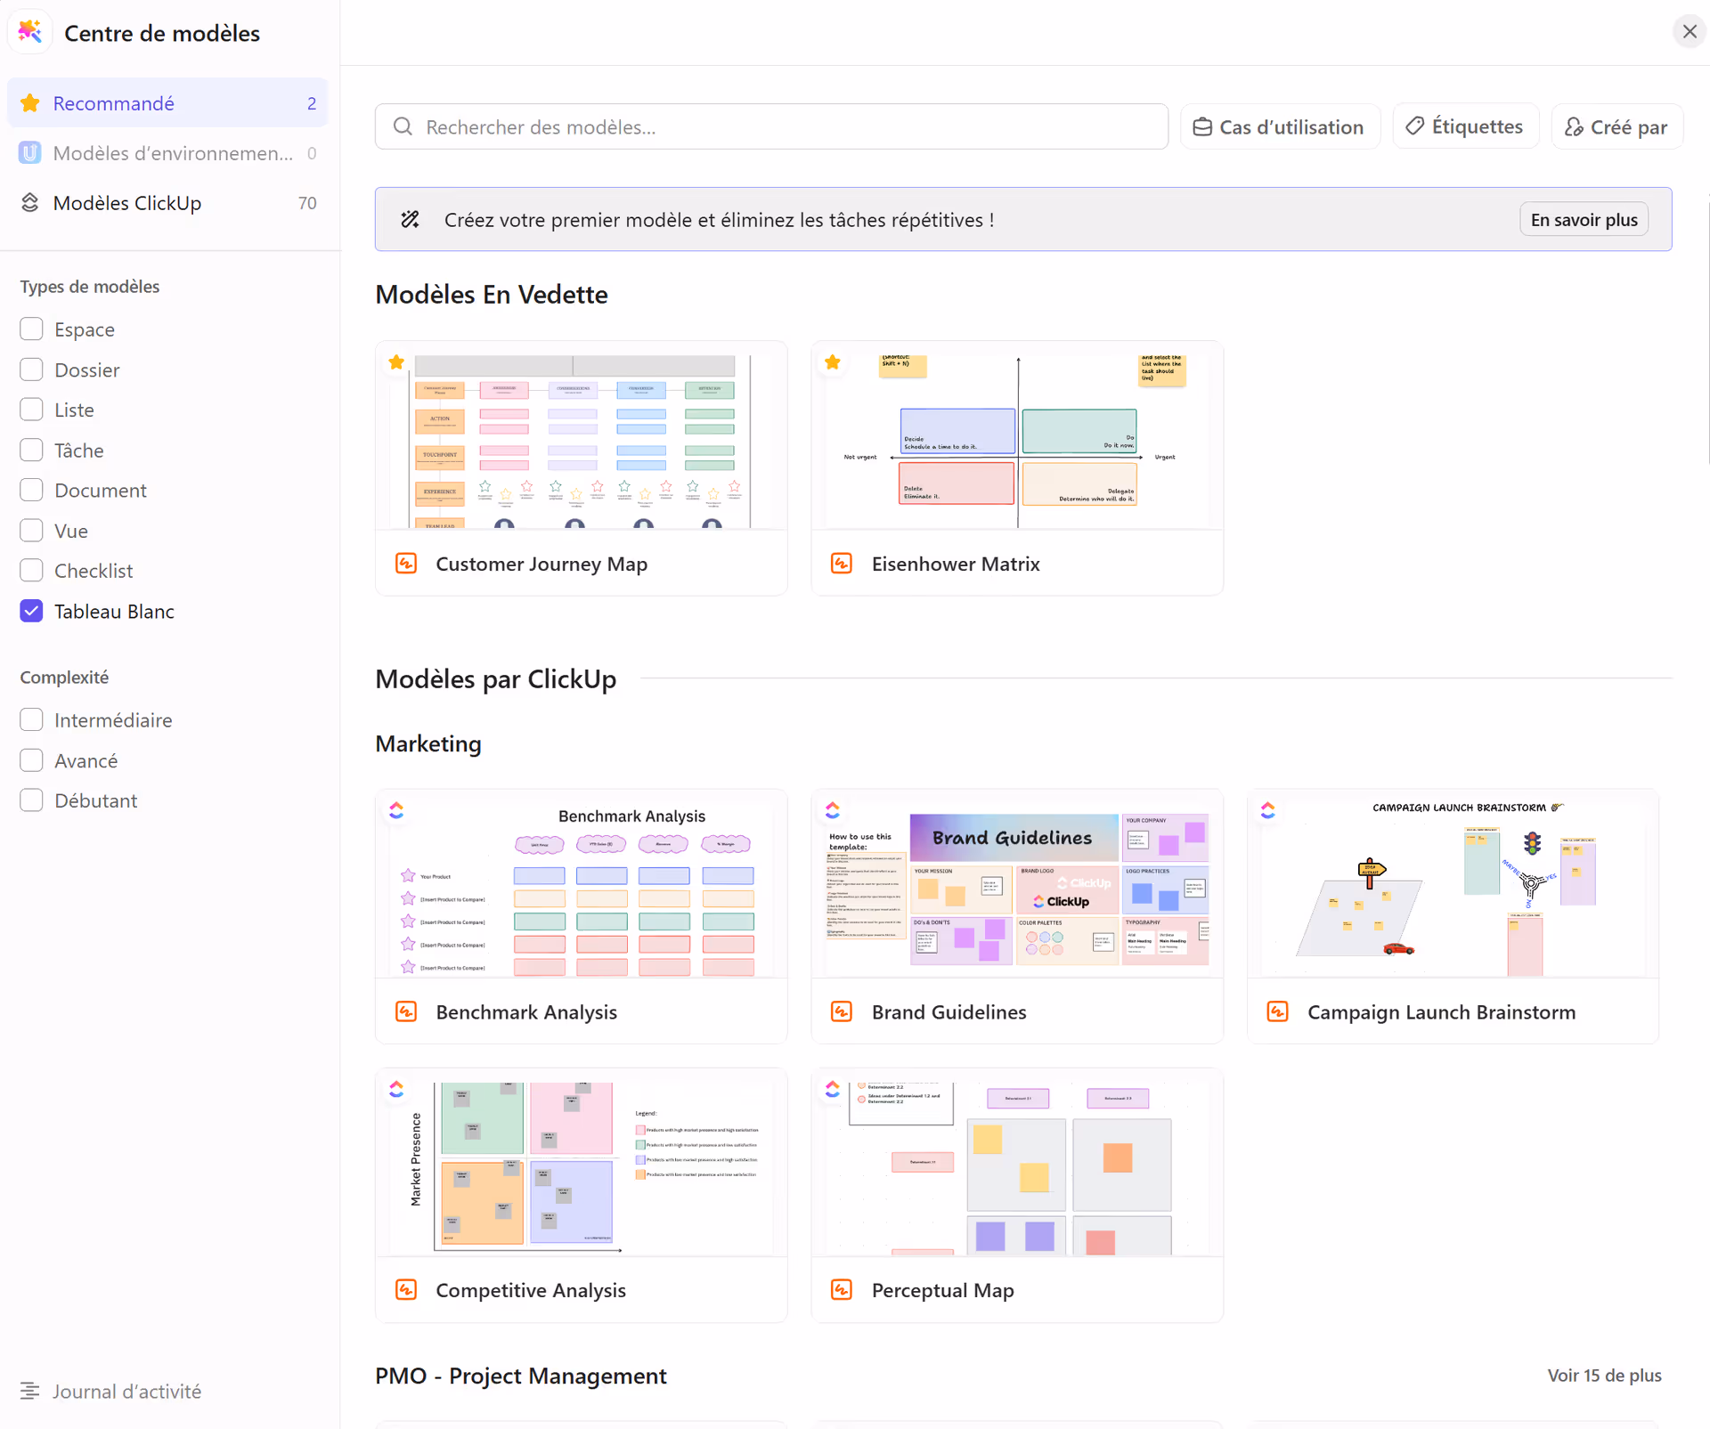Open the Créé par filter dropdown

[x=1616, y=127]
